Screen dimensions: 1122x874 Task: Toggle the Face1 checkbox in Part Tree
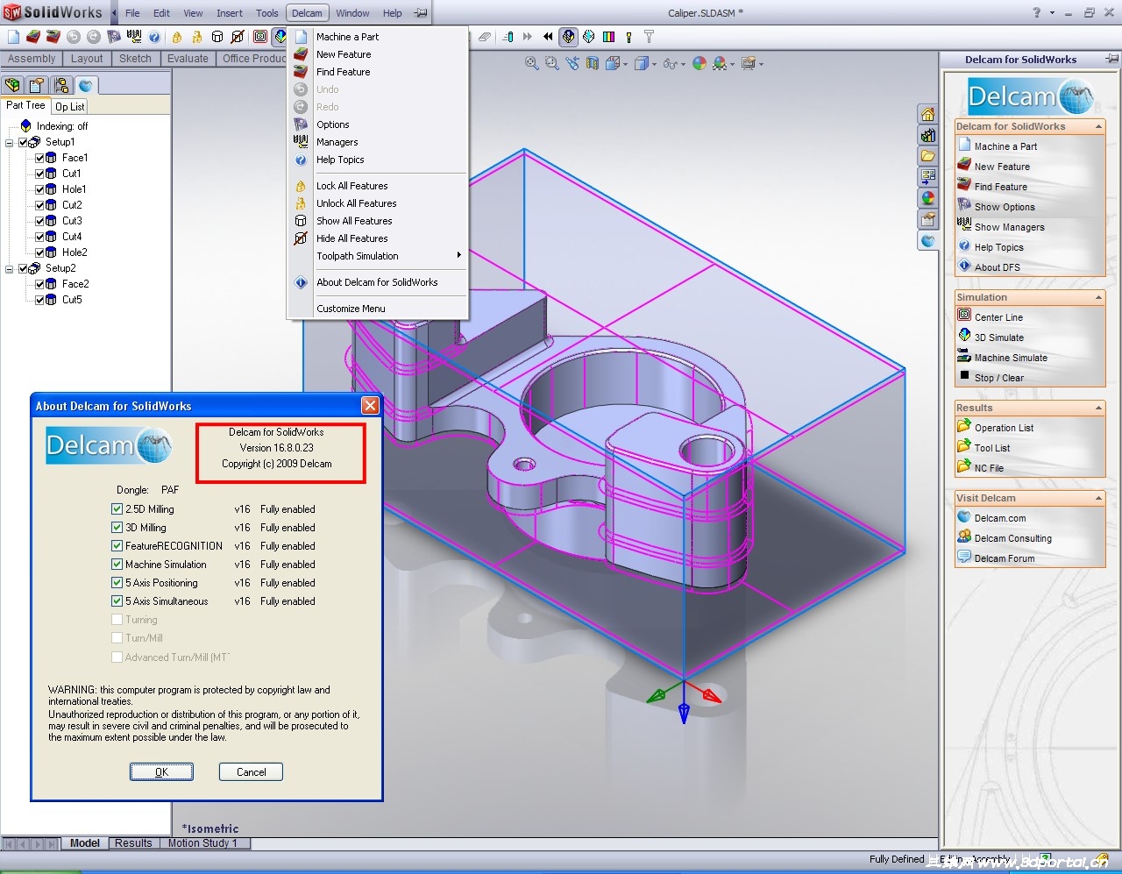(39, 158)
